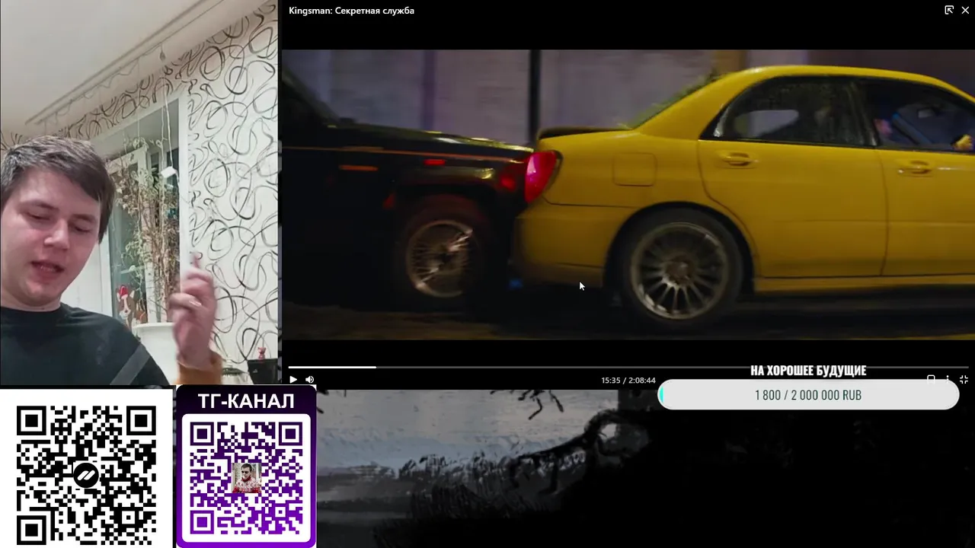This screenshot has height=548, width=975.
Task: Seek along the video progress bar
Action: (x=628, y=367)
